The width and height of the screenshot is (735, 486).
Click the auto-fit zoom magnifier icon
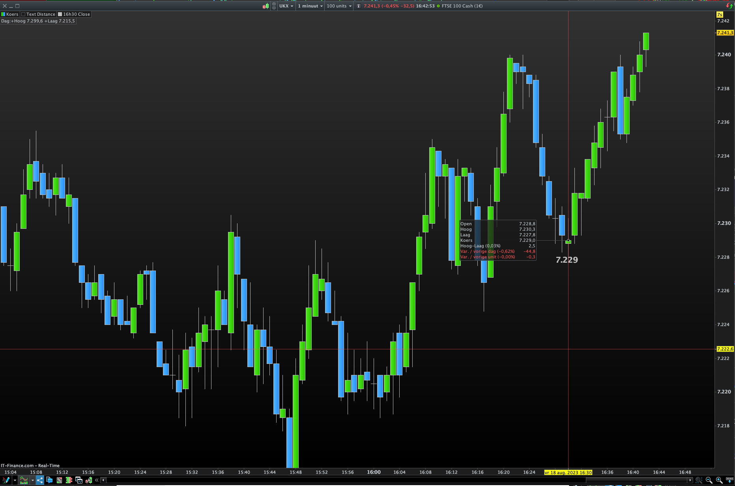click(x=699, y=480)
